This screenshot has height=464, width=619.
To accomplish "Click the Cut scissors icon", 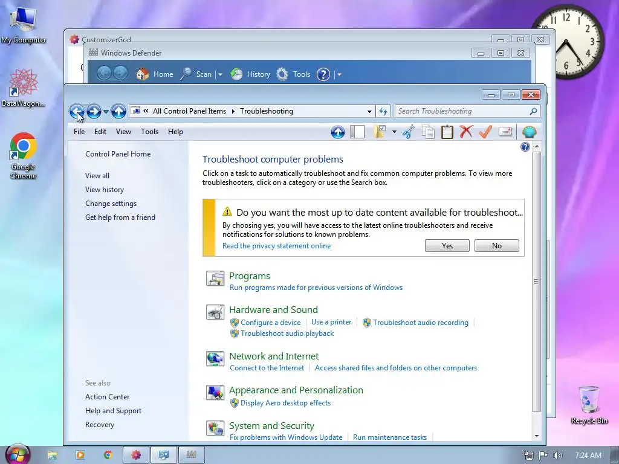I will [409, 132].
